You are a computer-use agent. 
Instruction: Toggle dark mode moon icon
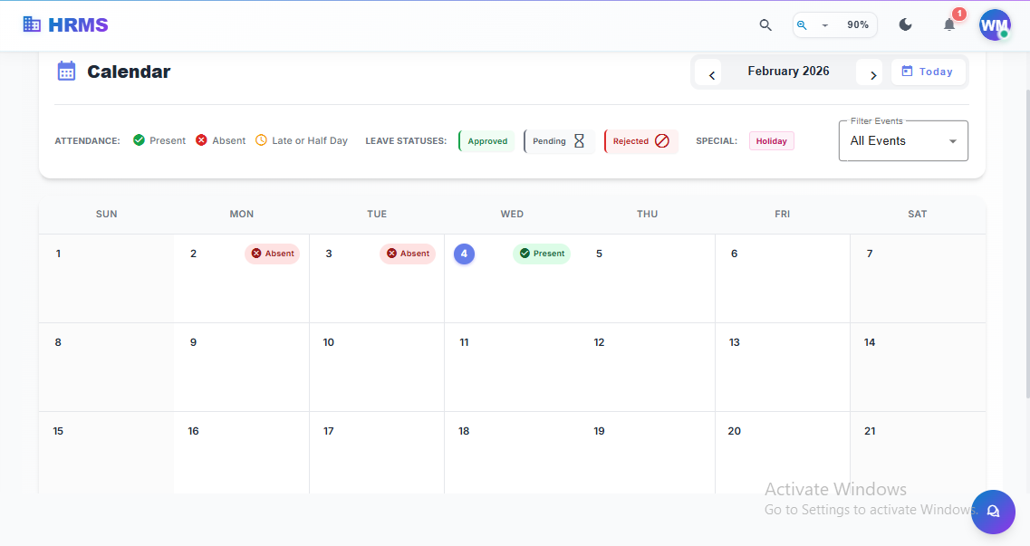point(905,25)
